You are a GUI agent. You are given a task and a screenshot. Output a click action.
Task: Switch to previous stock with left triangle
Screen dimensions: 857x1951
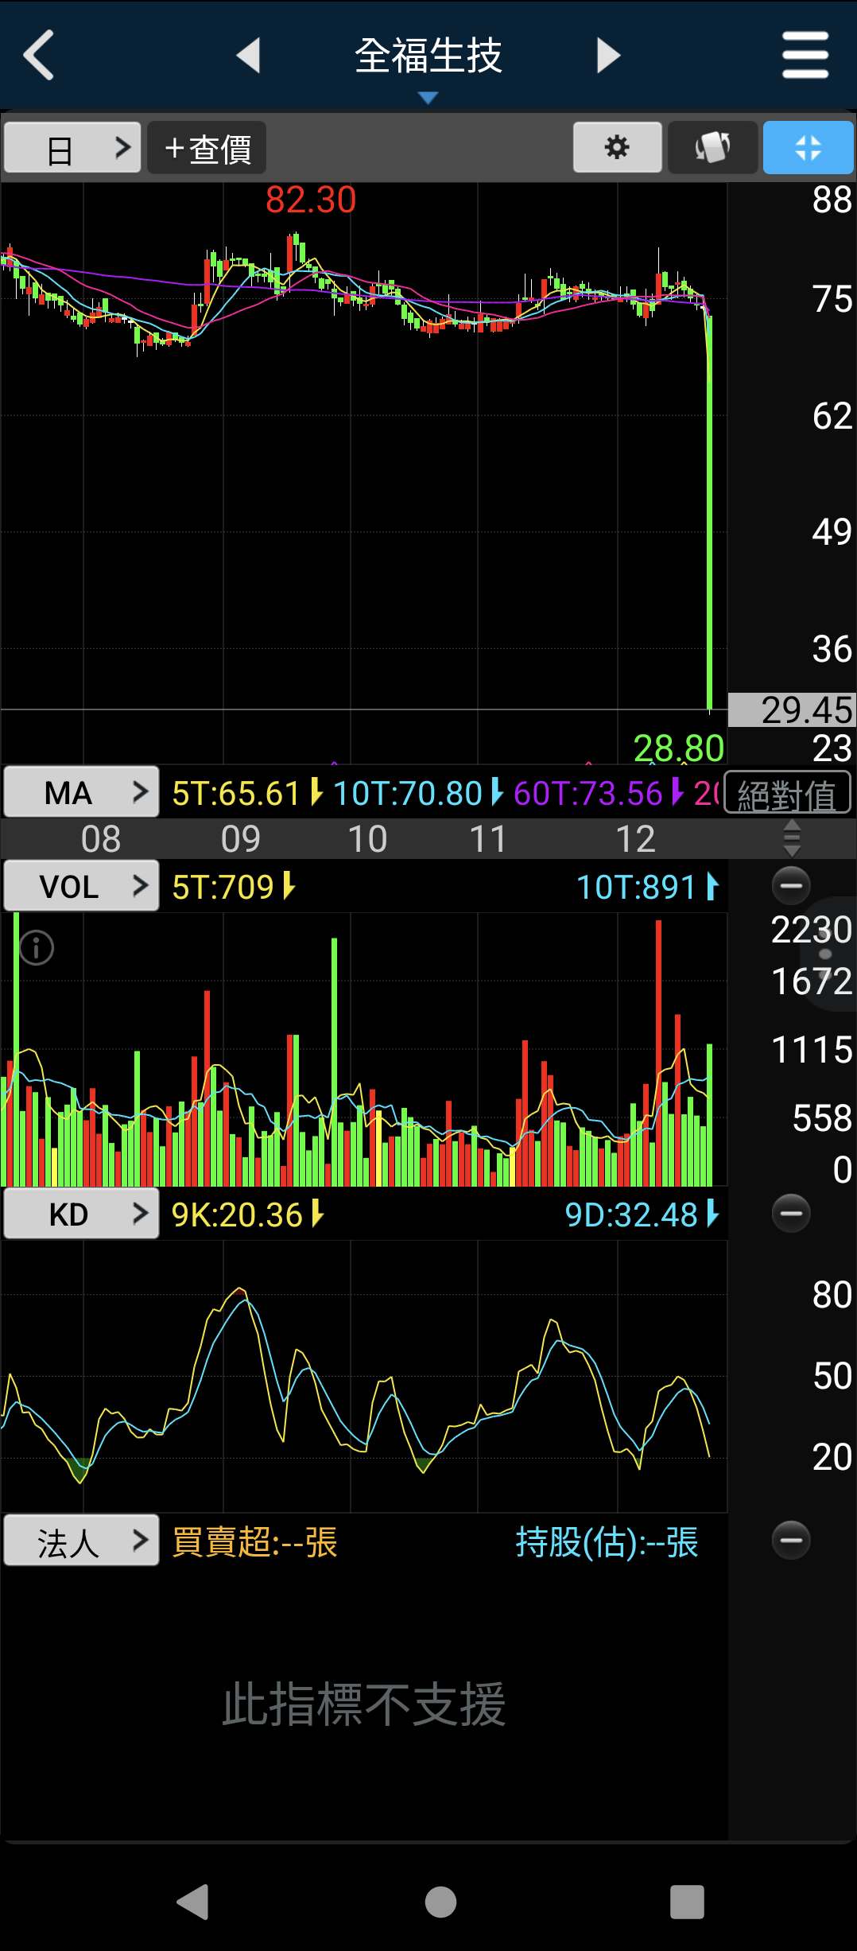click(x=249, y=55)
